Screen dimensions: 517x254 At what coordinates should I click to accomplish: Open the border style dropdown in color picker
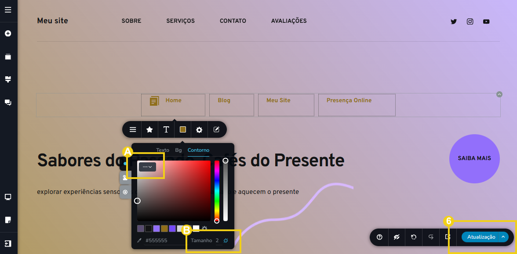[x=147, y=167]
